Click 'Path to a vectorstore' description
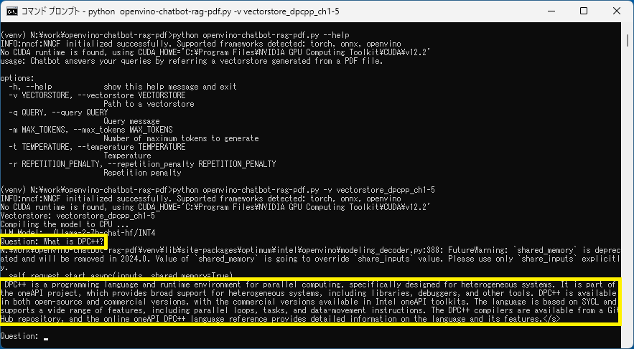Screen dimensions: 634x349 149,104
